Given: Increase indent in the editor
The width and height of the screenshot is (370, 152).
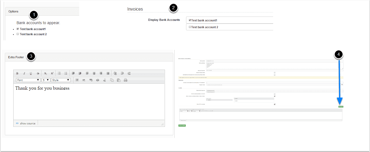Looking at the screenshot, I should 80,73.
